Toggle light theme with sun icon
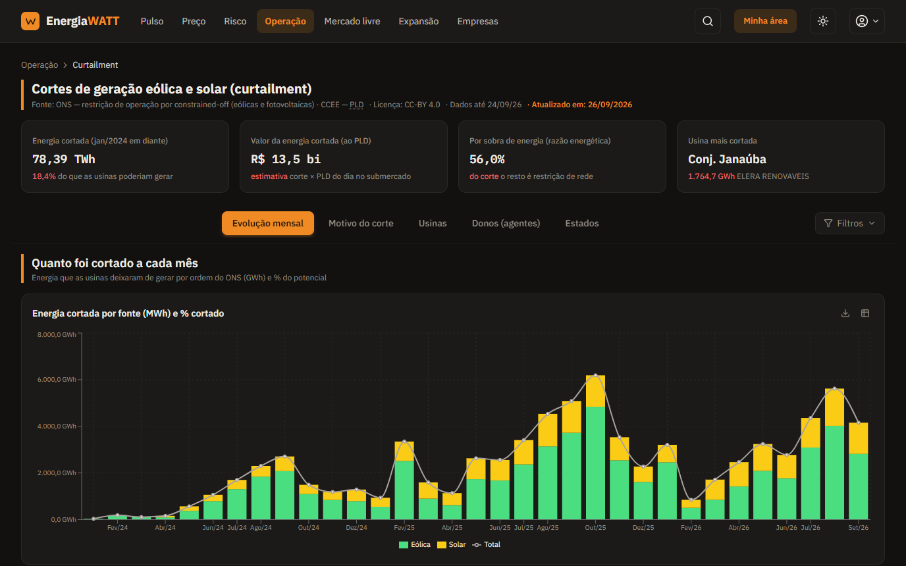 pos(823,21)
